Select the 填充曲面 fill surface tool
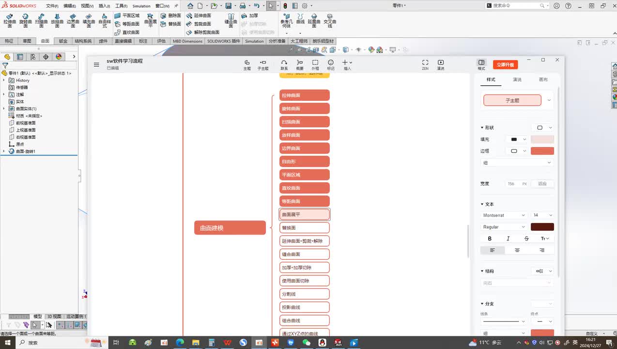The image size is (617, 349). pos(89,21)
